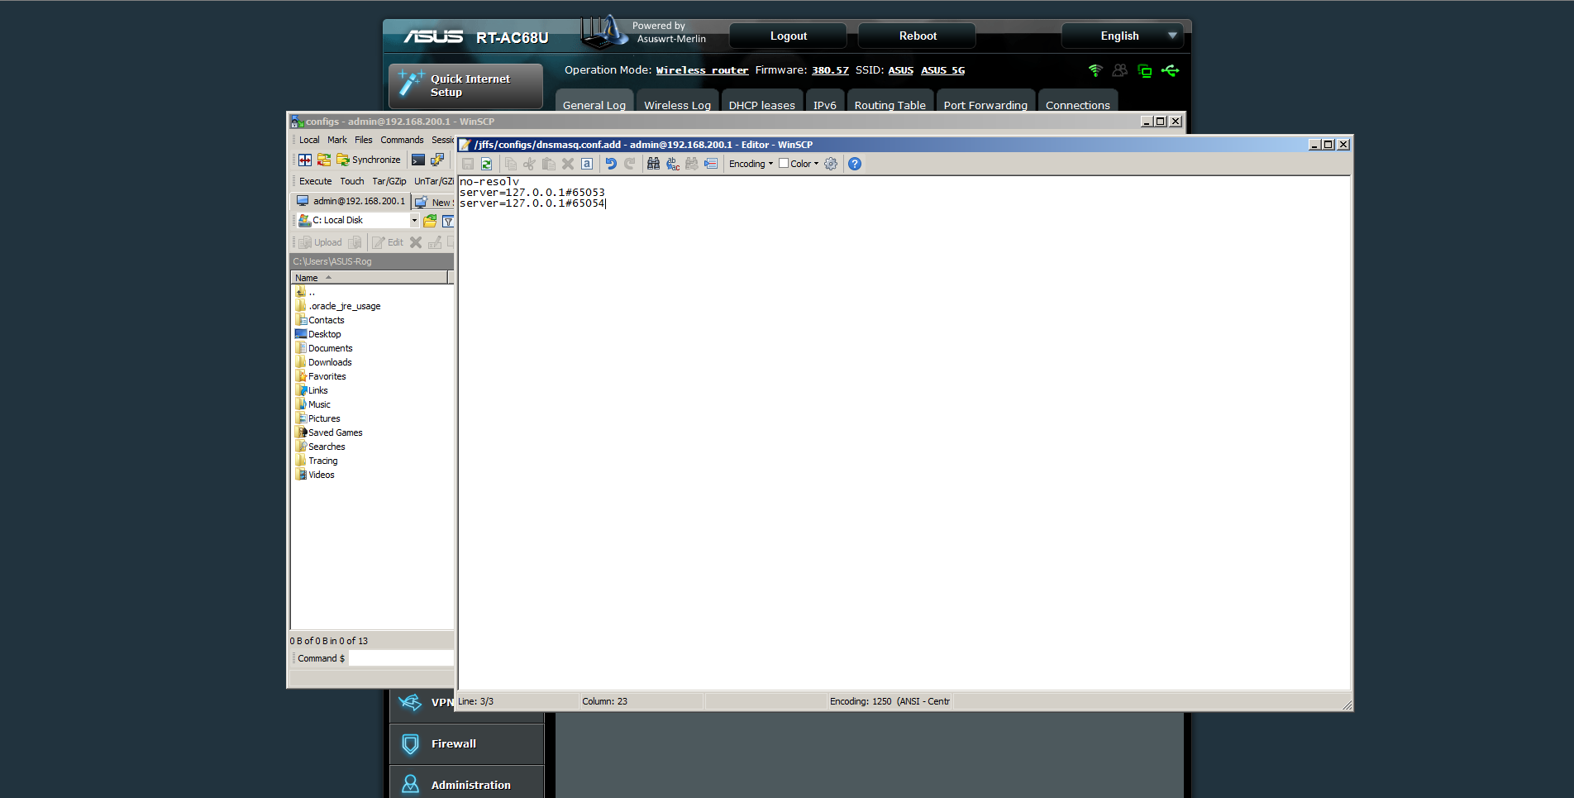The height and width of the screenshot is (798, 1574).
Task: Open Quick Internet Setup
Action: (465, 86)
